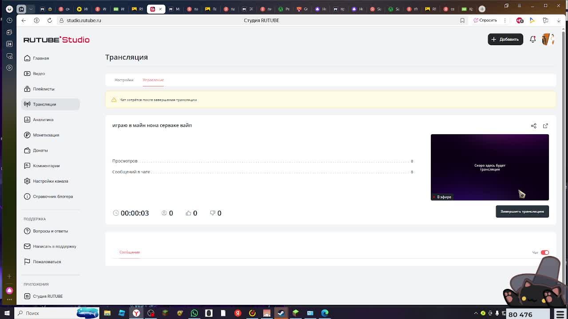Image resolution: width=568 pixels, height=319 pixels.
Task: Switch to the Управление tab
Action: [153, 80]
